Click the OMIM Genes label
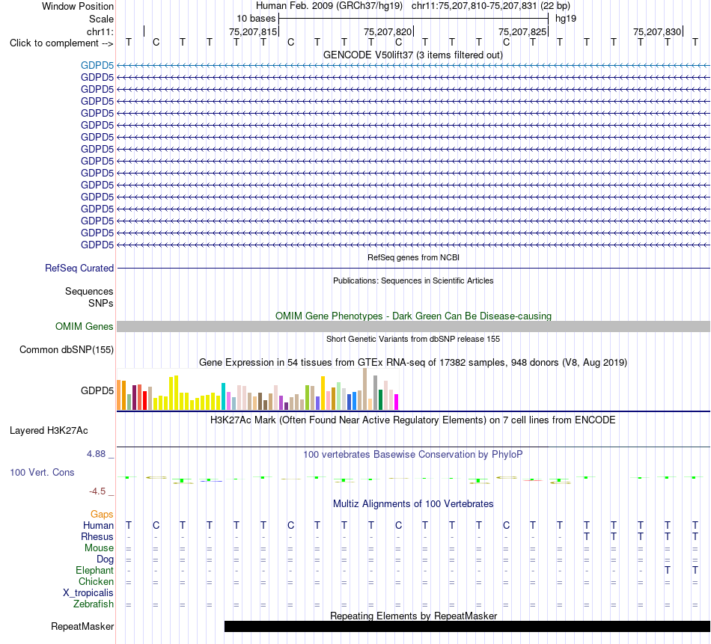The height and width of the screenshot is (644, 711). (x=84, y=326)
